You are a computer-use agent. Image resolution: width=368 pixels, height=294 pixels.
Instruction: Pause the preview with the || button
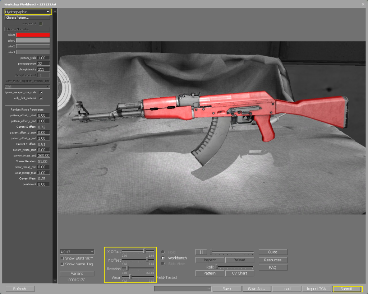coord(201,252)
